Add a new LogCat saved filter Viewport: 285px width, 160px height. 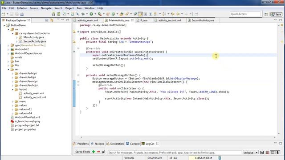pos(94,152)
